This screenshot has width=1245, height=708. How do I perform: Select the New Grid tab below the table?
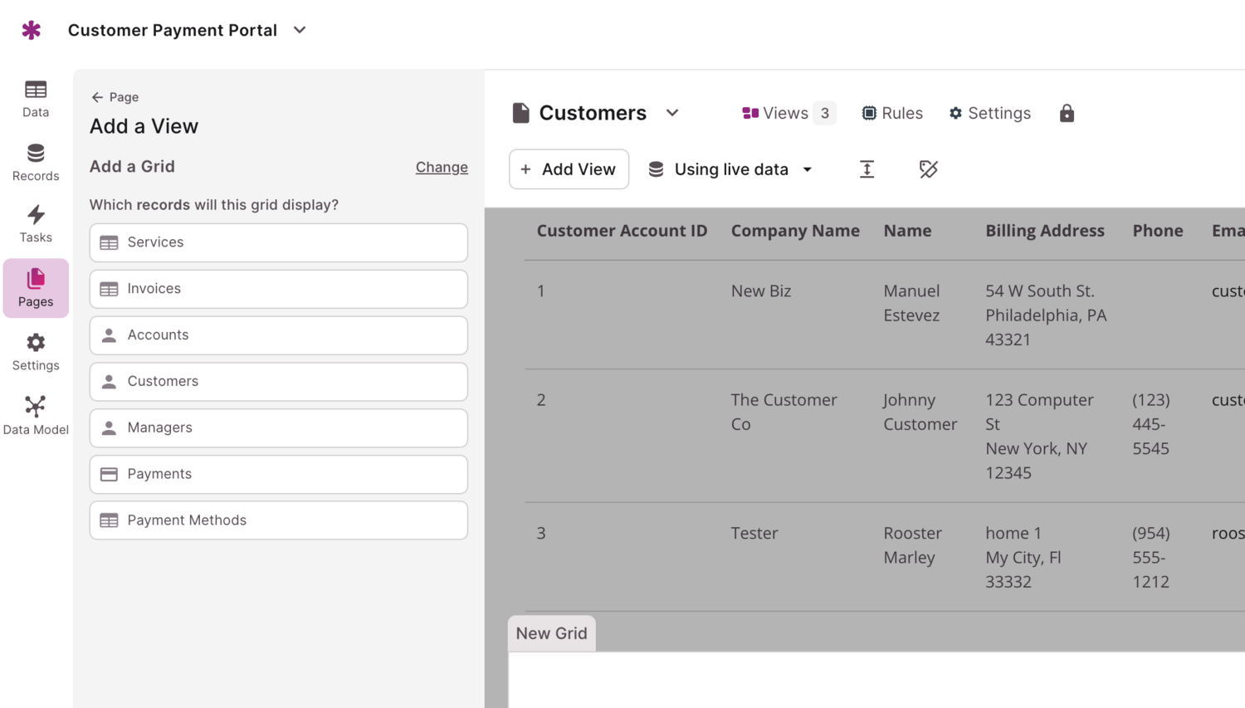(551, 632)
